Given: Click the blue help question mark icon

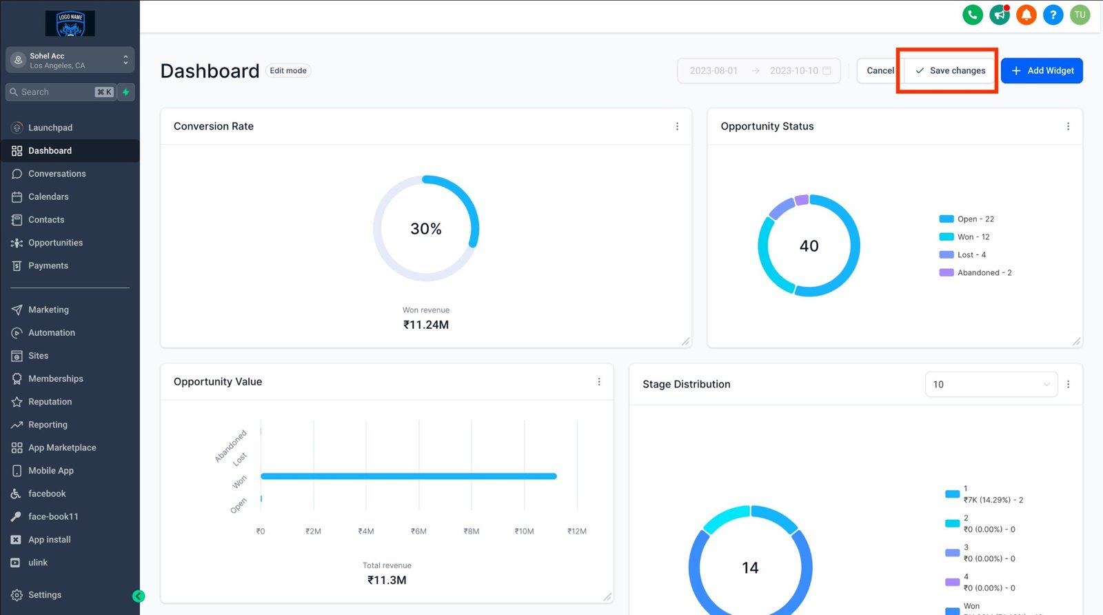Looking at the screenshot, I should coord(1053,14).
